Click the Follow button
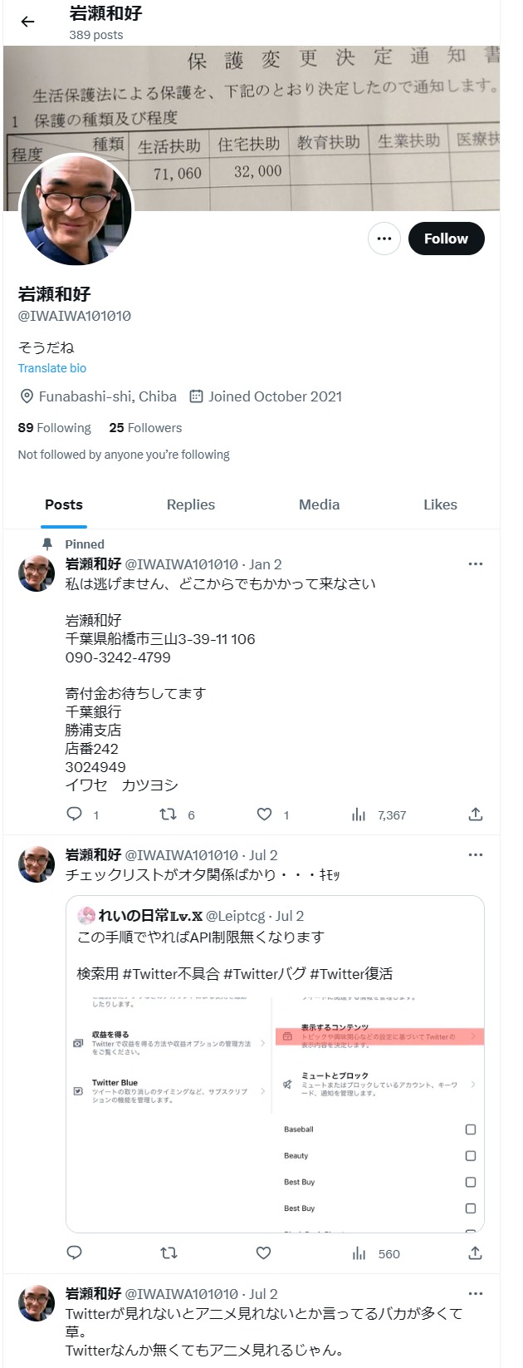Viewport: 523px width, 1368px height. tap(446, 239)
